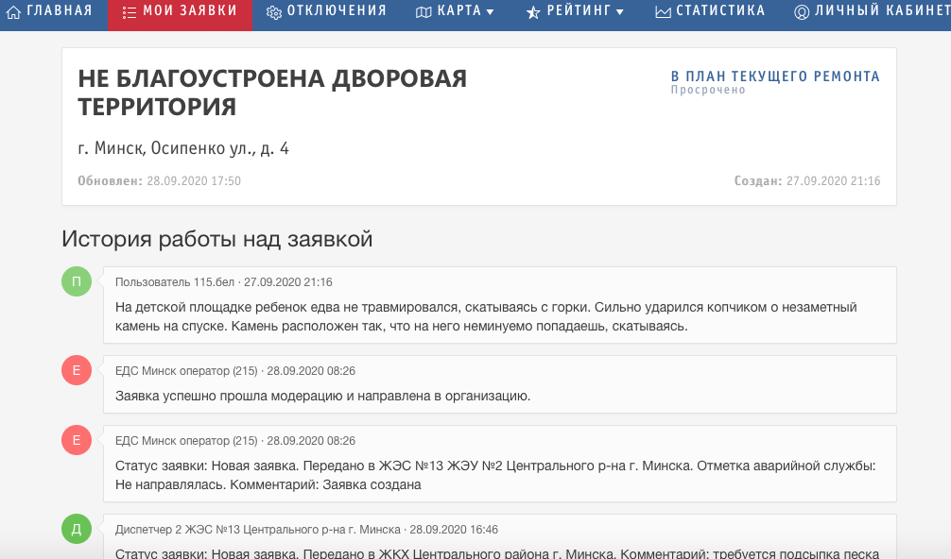The height and width of the screenshot is (559, 951).
Task: Open the Рейтинг menu
Action: tap(575, 11)
